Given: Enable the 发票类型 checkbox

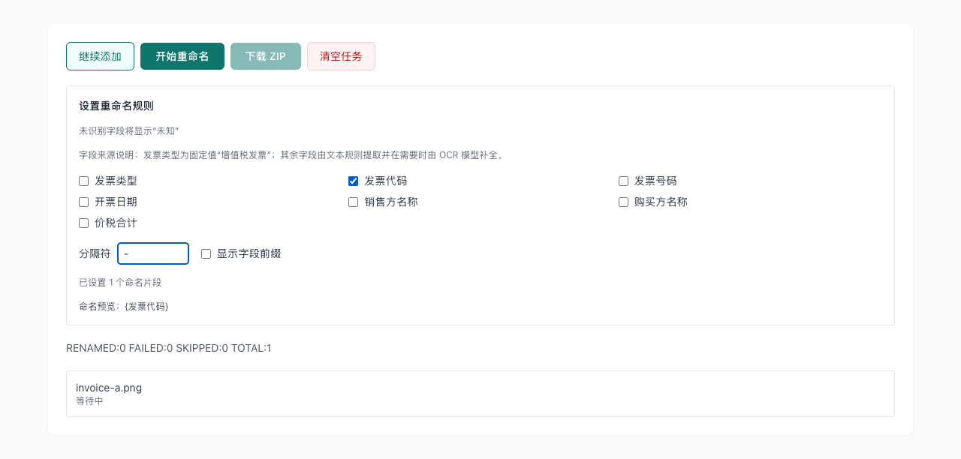Looking at the screenshot, I should [83, 181].
